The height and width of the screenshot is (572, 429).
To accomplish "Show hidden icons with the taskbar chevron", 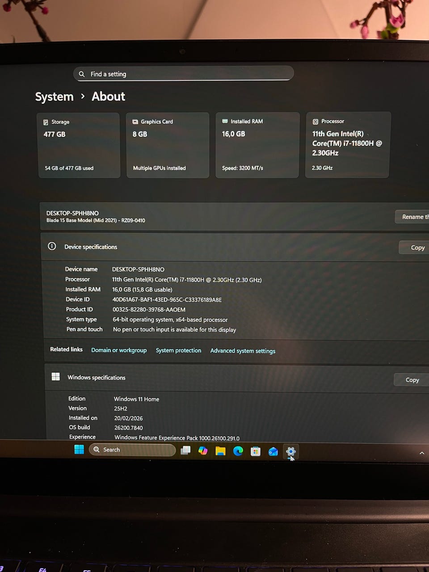I will click(x=422, y=453).
